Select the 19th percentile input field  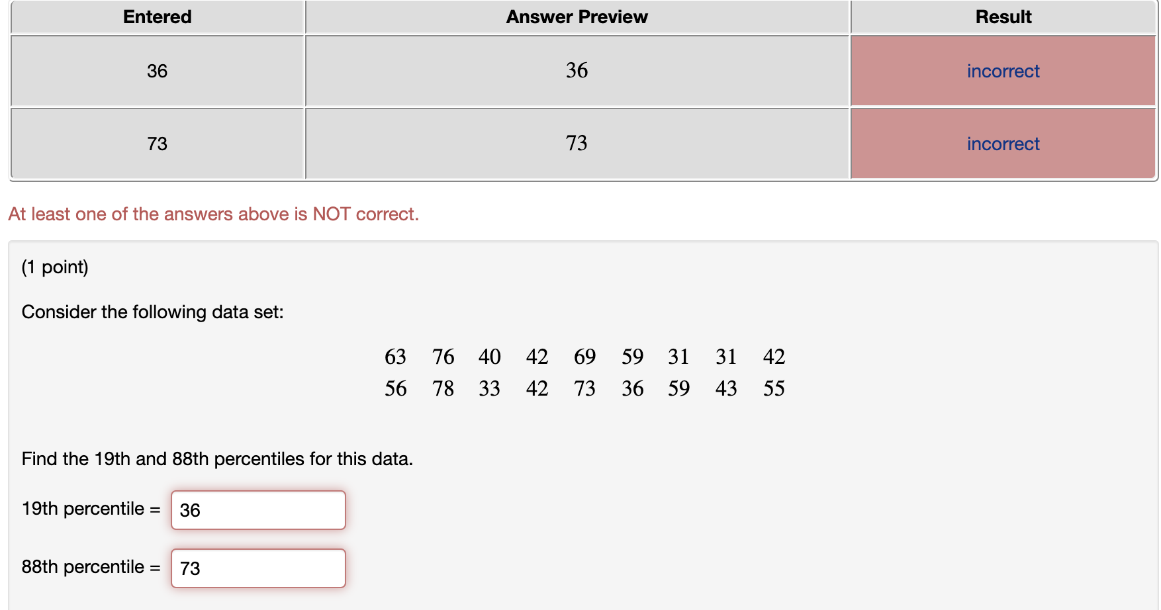click(x=257, y=510)
